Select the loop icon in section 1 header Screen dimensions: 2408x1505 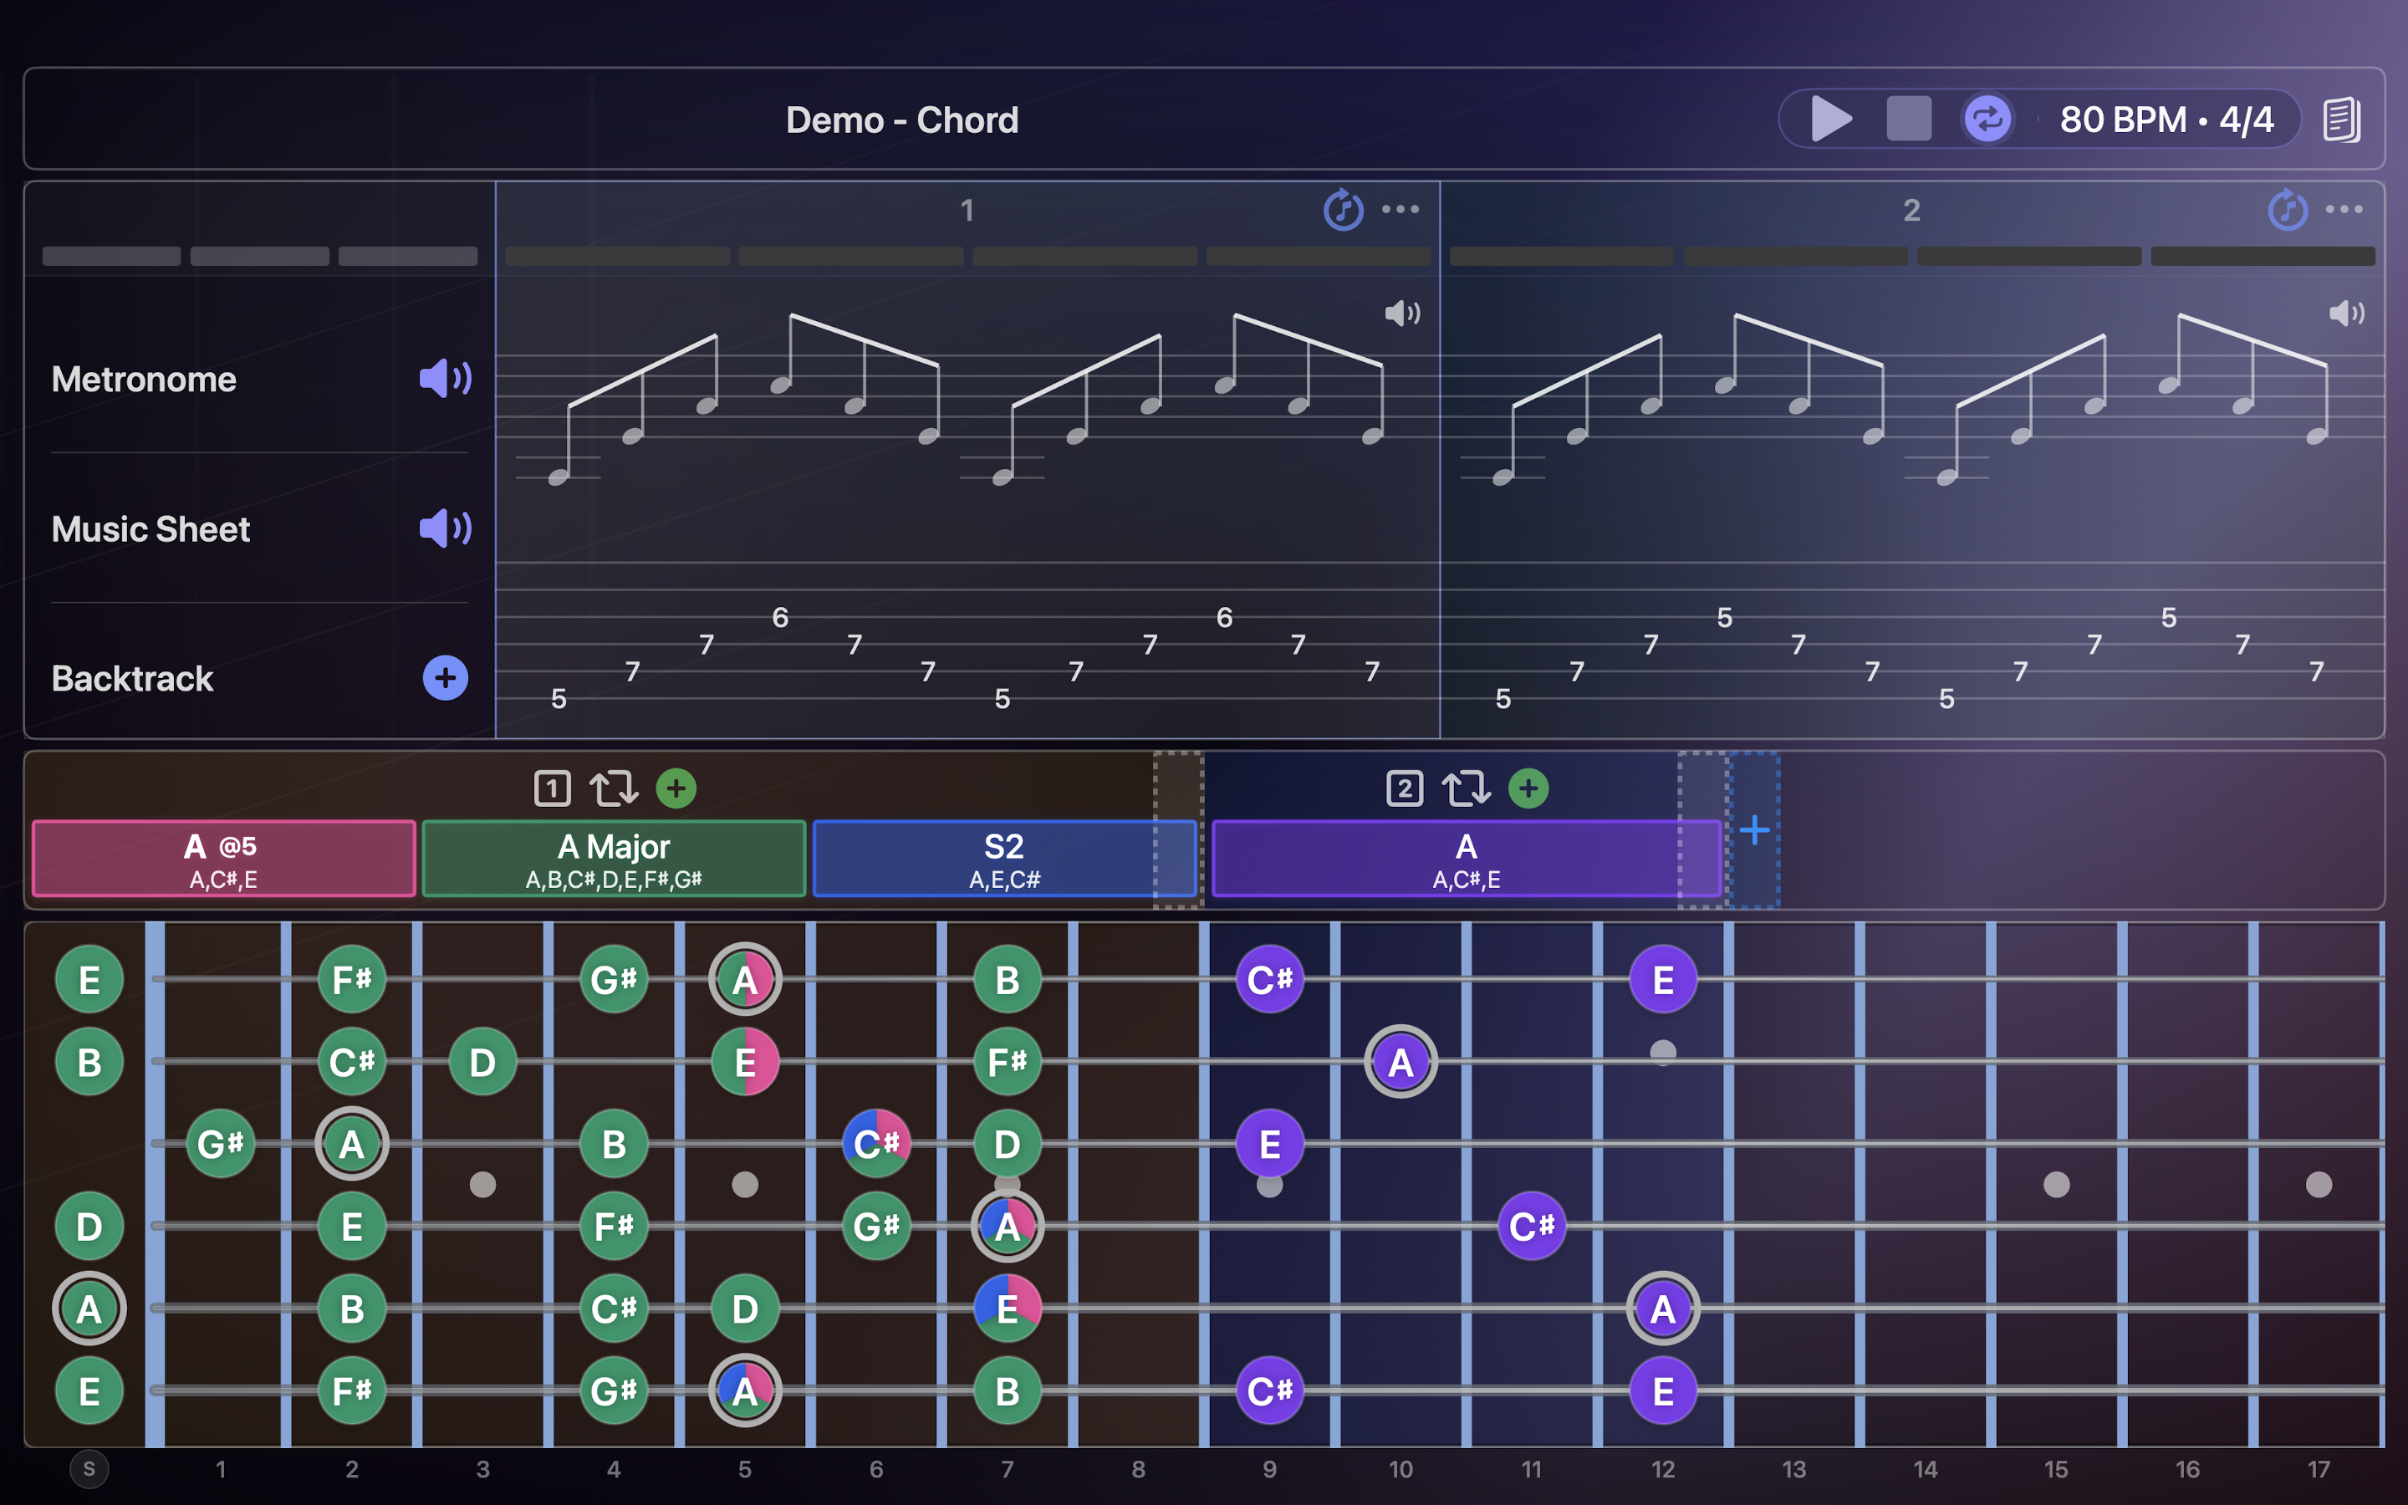[x=614, y=788]
